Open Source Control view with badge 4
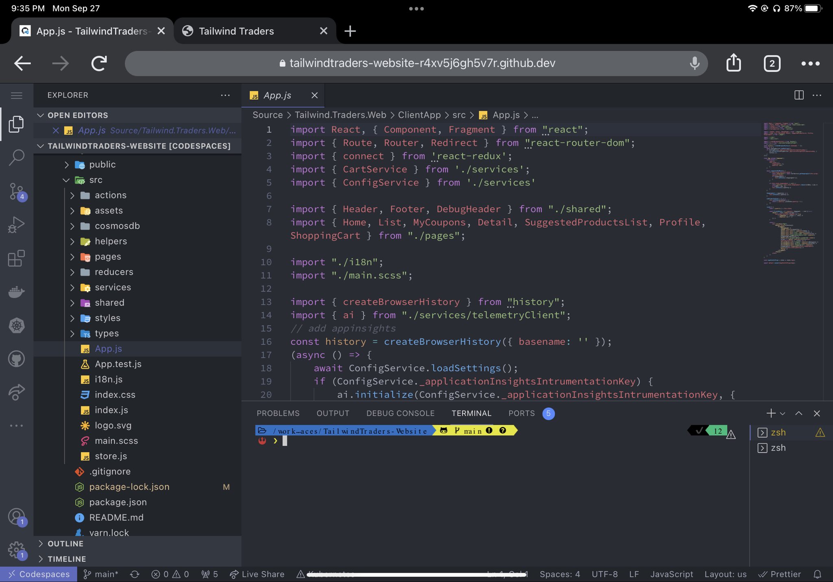 pyautogui.click(x=17, y=191)
